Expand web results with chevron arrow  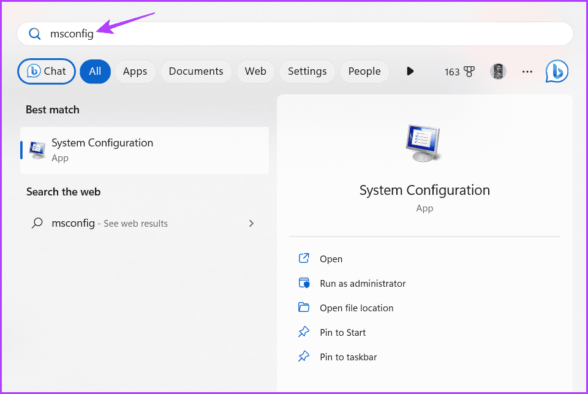coord(251,223)
